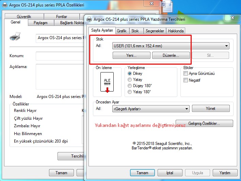Open the Grafik tab
The height and width of the screenshot is (181, 241).
pos(122,31)
